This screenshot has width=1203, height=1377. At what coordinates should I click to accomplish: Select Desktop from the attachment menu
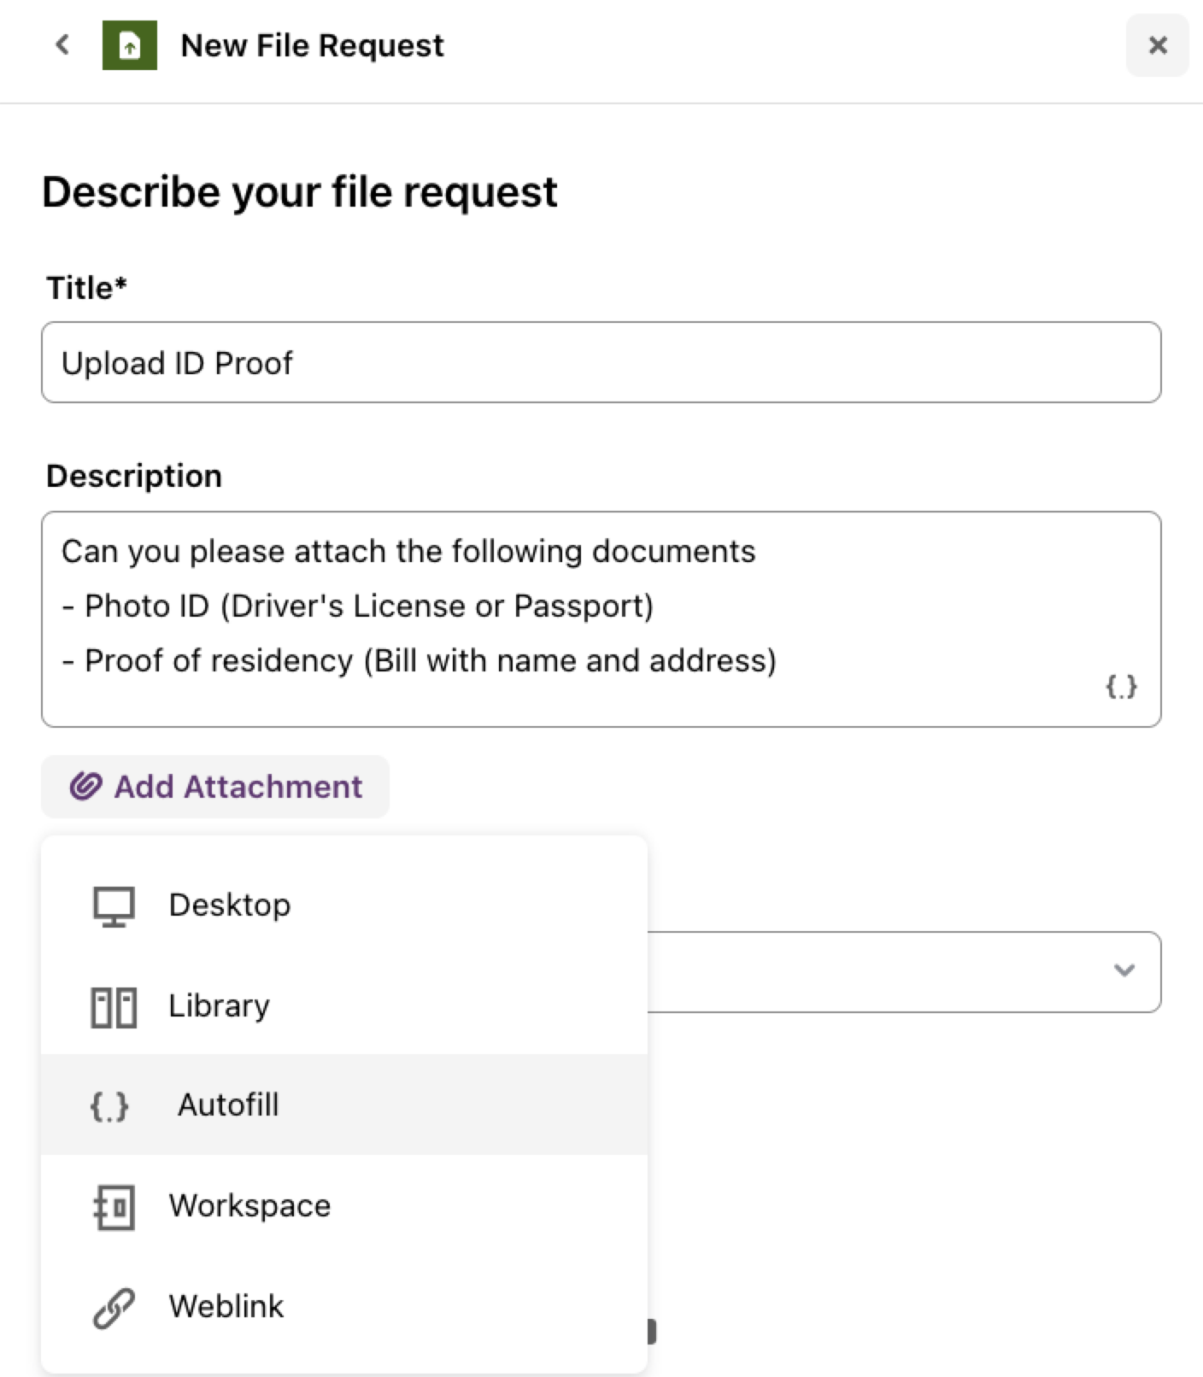[x=344, y=905]
